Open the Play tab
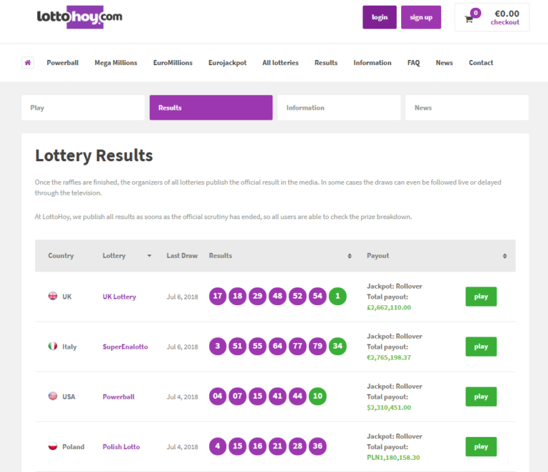Screen dimensions: 548x472 click(x=83, y=108)
